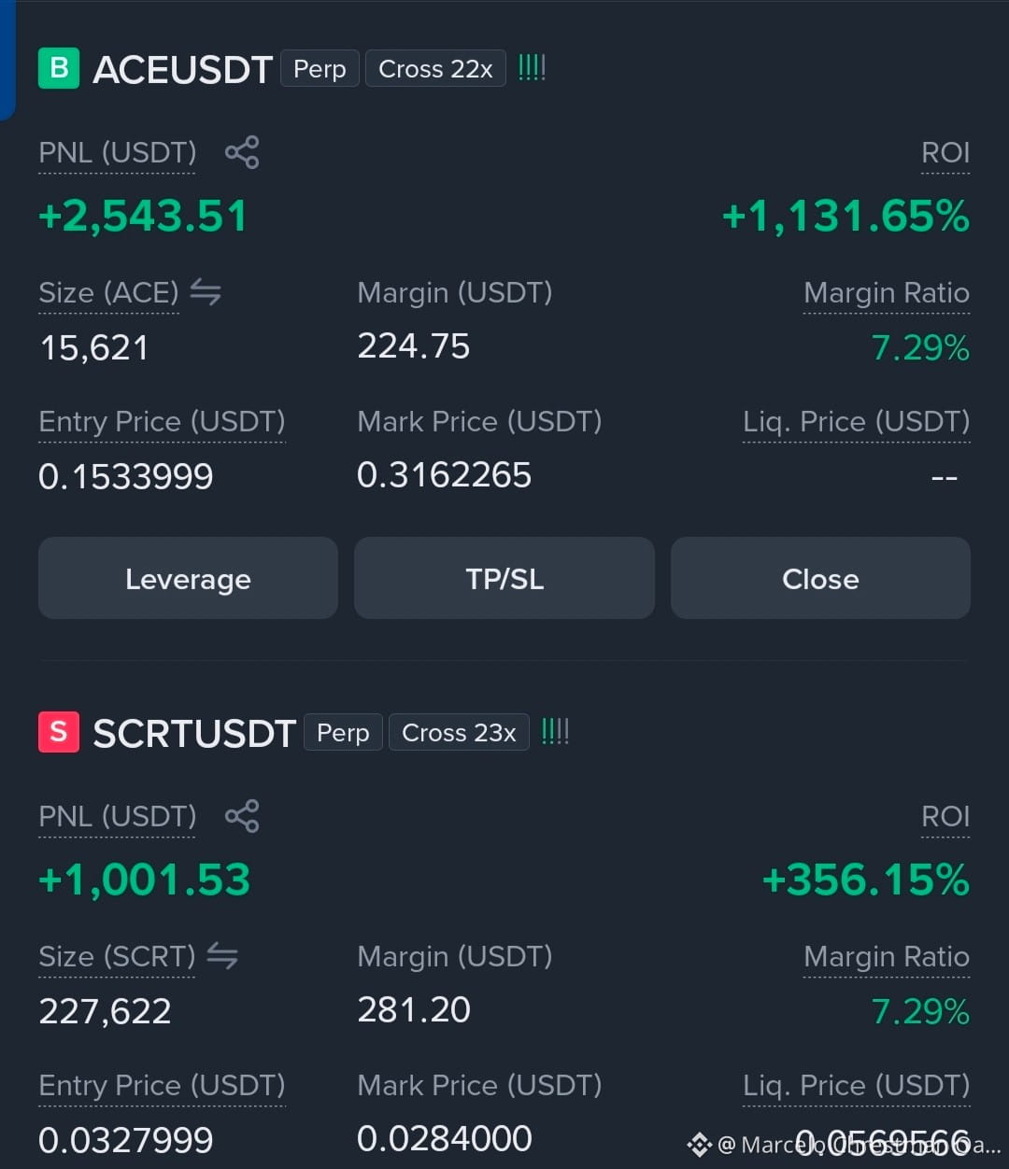Tap the 281.20 margin value
Screen dimensions: 1009x1169
[x=414, y=1009]
